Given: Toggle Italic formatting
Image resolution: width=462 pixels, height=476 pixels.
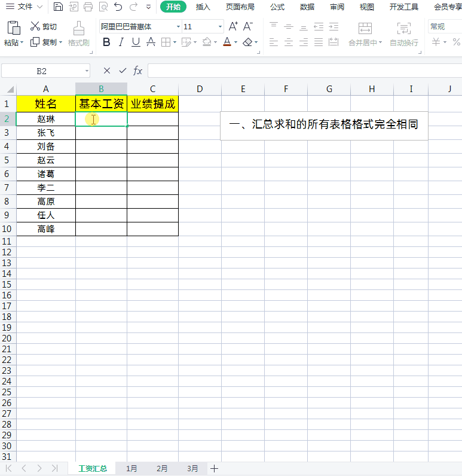Looking at the screenshot, I should click(x=121, y=42).
